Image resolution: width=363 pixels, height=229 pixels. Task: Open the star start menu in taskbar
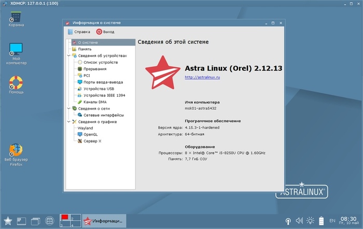[8, 221]
